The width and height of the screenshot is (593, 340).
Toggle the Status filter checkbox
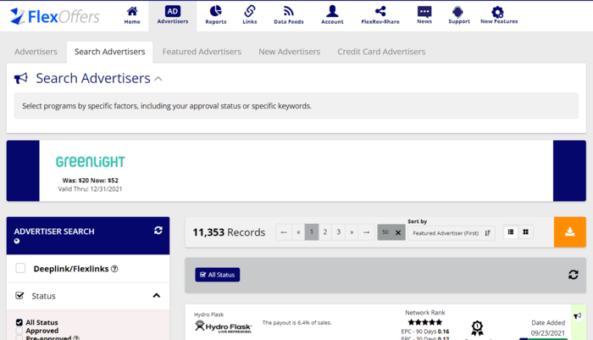pyautogui.click(x=20, y=296)
